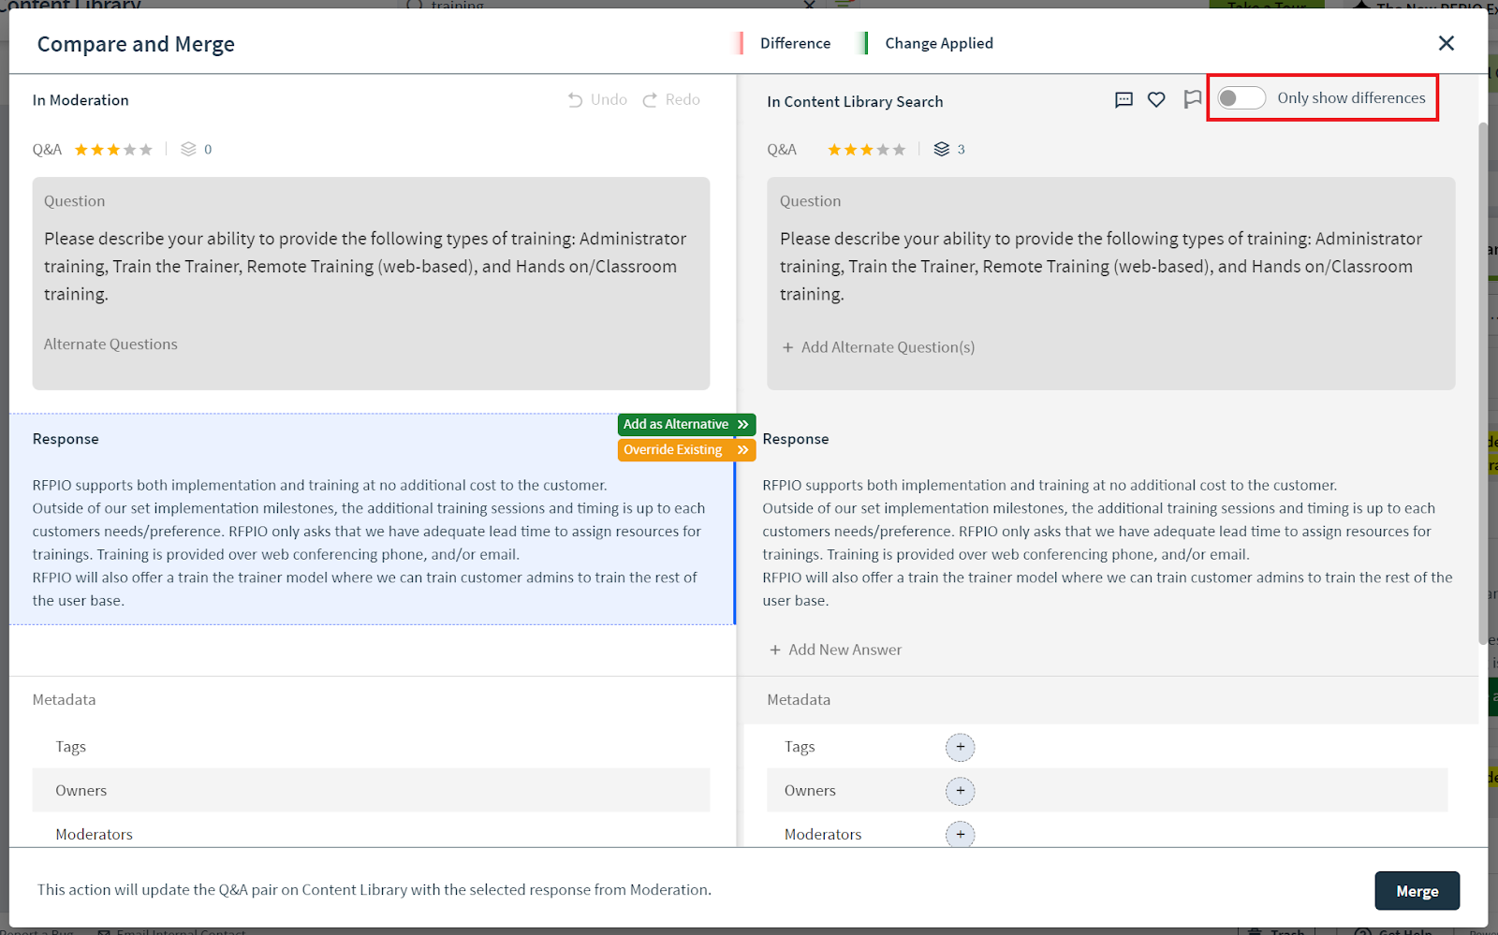The width and height of the screenshot is (1498, 935).
Task: Click Add as Alternative button
Action: 686,424
